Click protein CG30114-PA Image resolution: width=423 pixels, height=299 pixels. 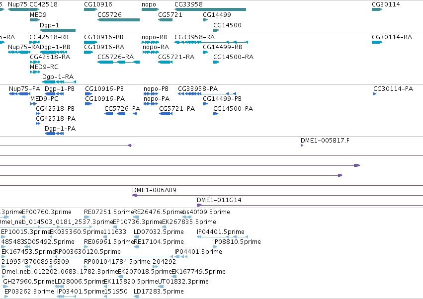point(393,89)
